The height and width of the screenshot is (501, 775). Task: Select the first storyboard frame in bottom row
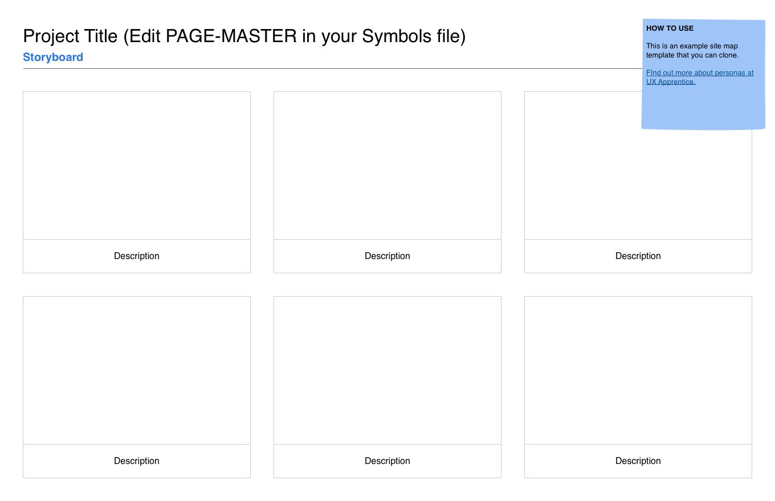coord(137,370)
